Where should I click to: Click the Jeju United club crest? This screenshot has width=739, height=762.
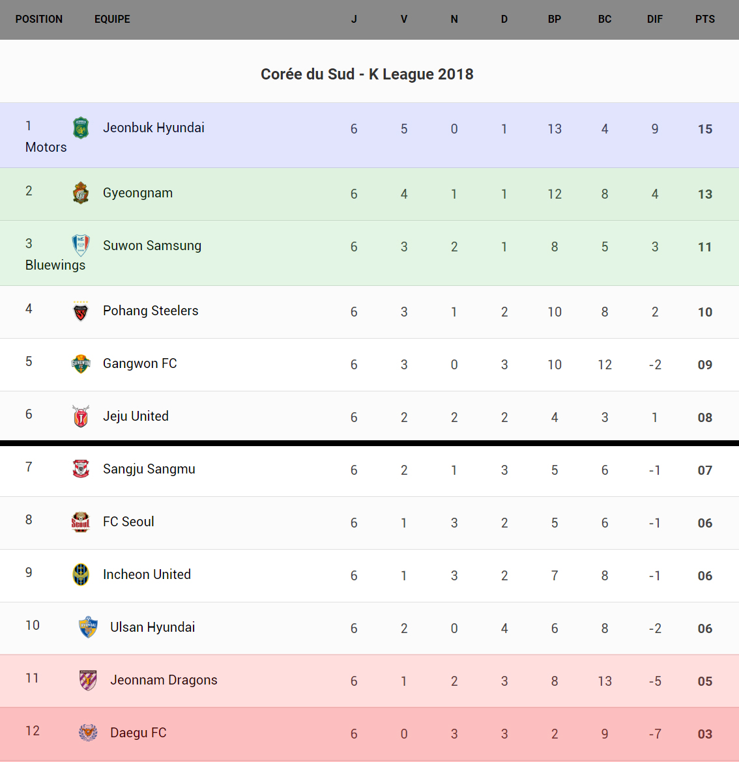[x=81, y=416]
